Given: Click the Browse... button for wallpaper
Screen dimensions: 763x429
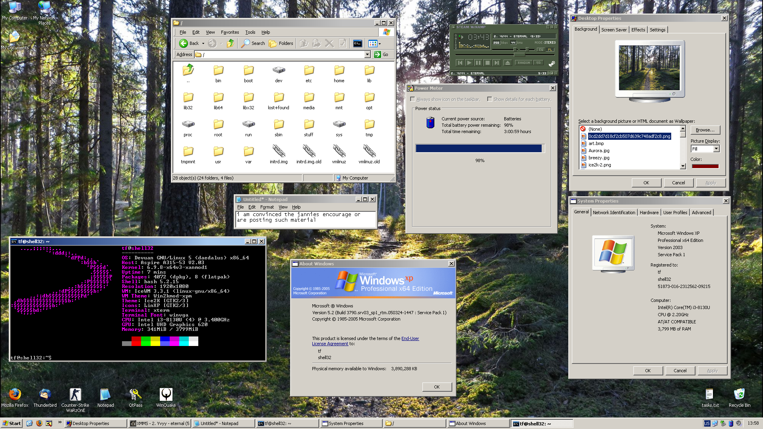Looking at the screenshot, I should (x=705, y=130).
